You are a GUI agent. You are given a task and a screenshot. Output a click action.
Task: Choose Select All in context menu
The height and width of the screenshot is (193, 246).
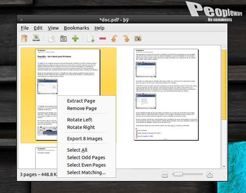coord(87,150)
